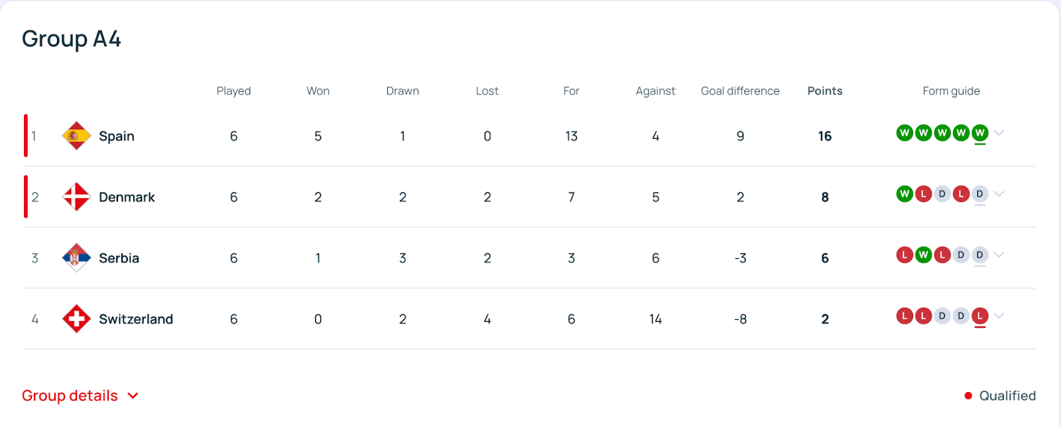Select Serbia's green W form badge
Viewport: 1061px width, 427px height.
click(x=923, y=255)
